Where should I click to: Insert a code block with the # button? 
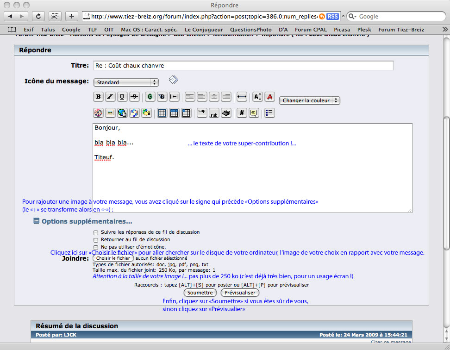(x=242, y=112)
